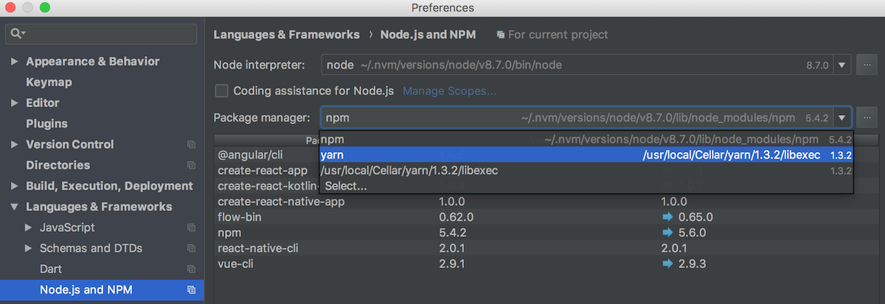Open the Node interpreter dropdown arrow

842,65
